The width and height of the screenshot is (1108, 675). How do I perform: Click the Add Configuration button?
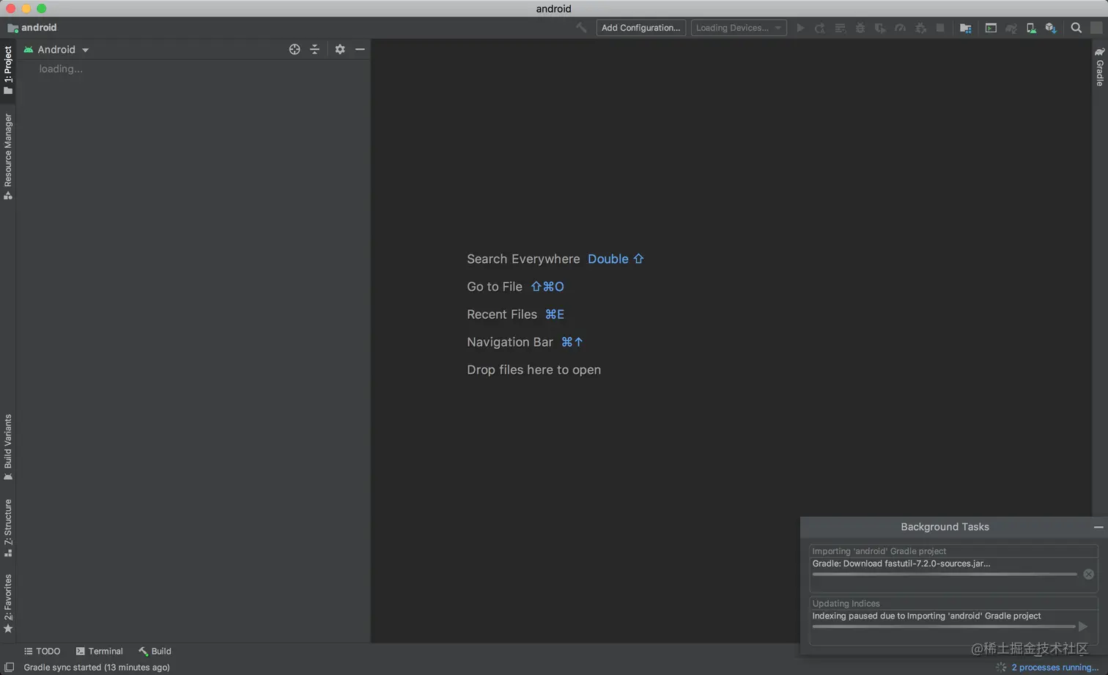click(641, 28)
